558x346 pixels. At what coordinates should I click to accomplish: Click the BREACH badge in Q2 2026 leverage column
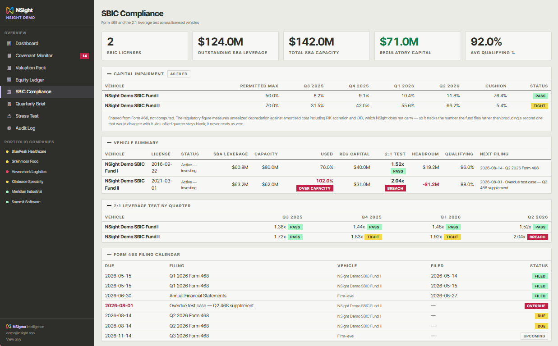[x=538, y=237]
